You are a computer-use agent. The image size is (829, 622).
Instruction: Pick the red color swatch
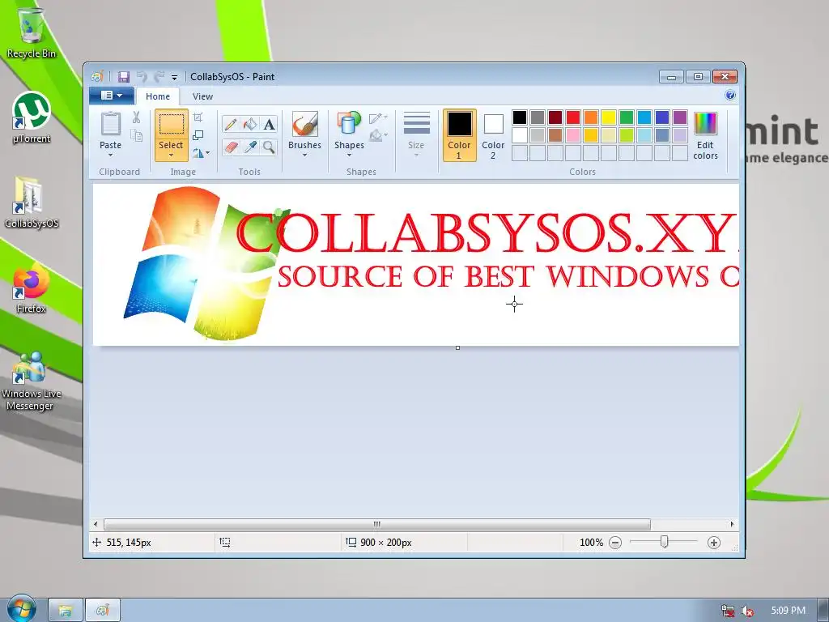click(573, 117)
